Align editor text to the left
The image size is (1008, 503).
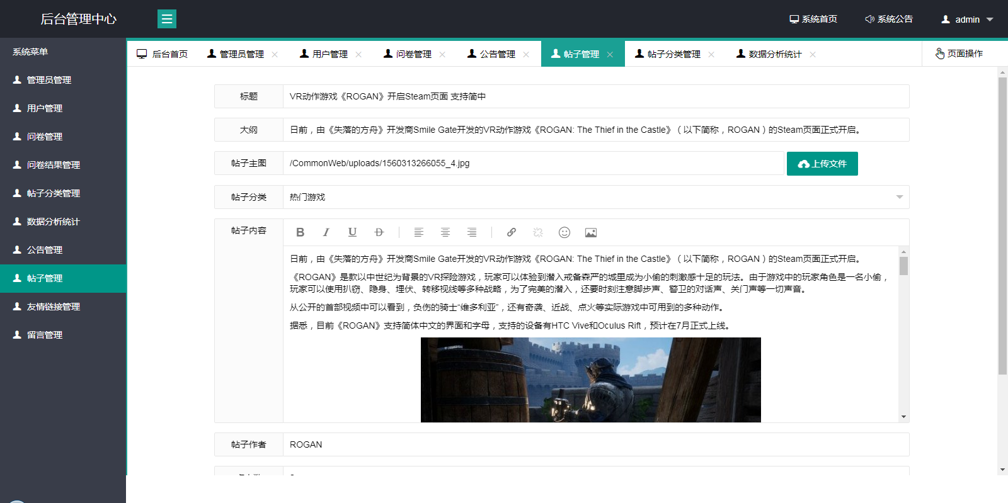tap(418, 232)
